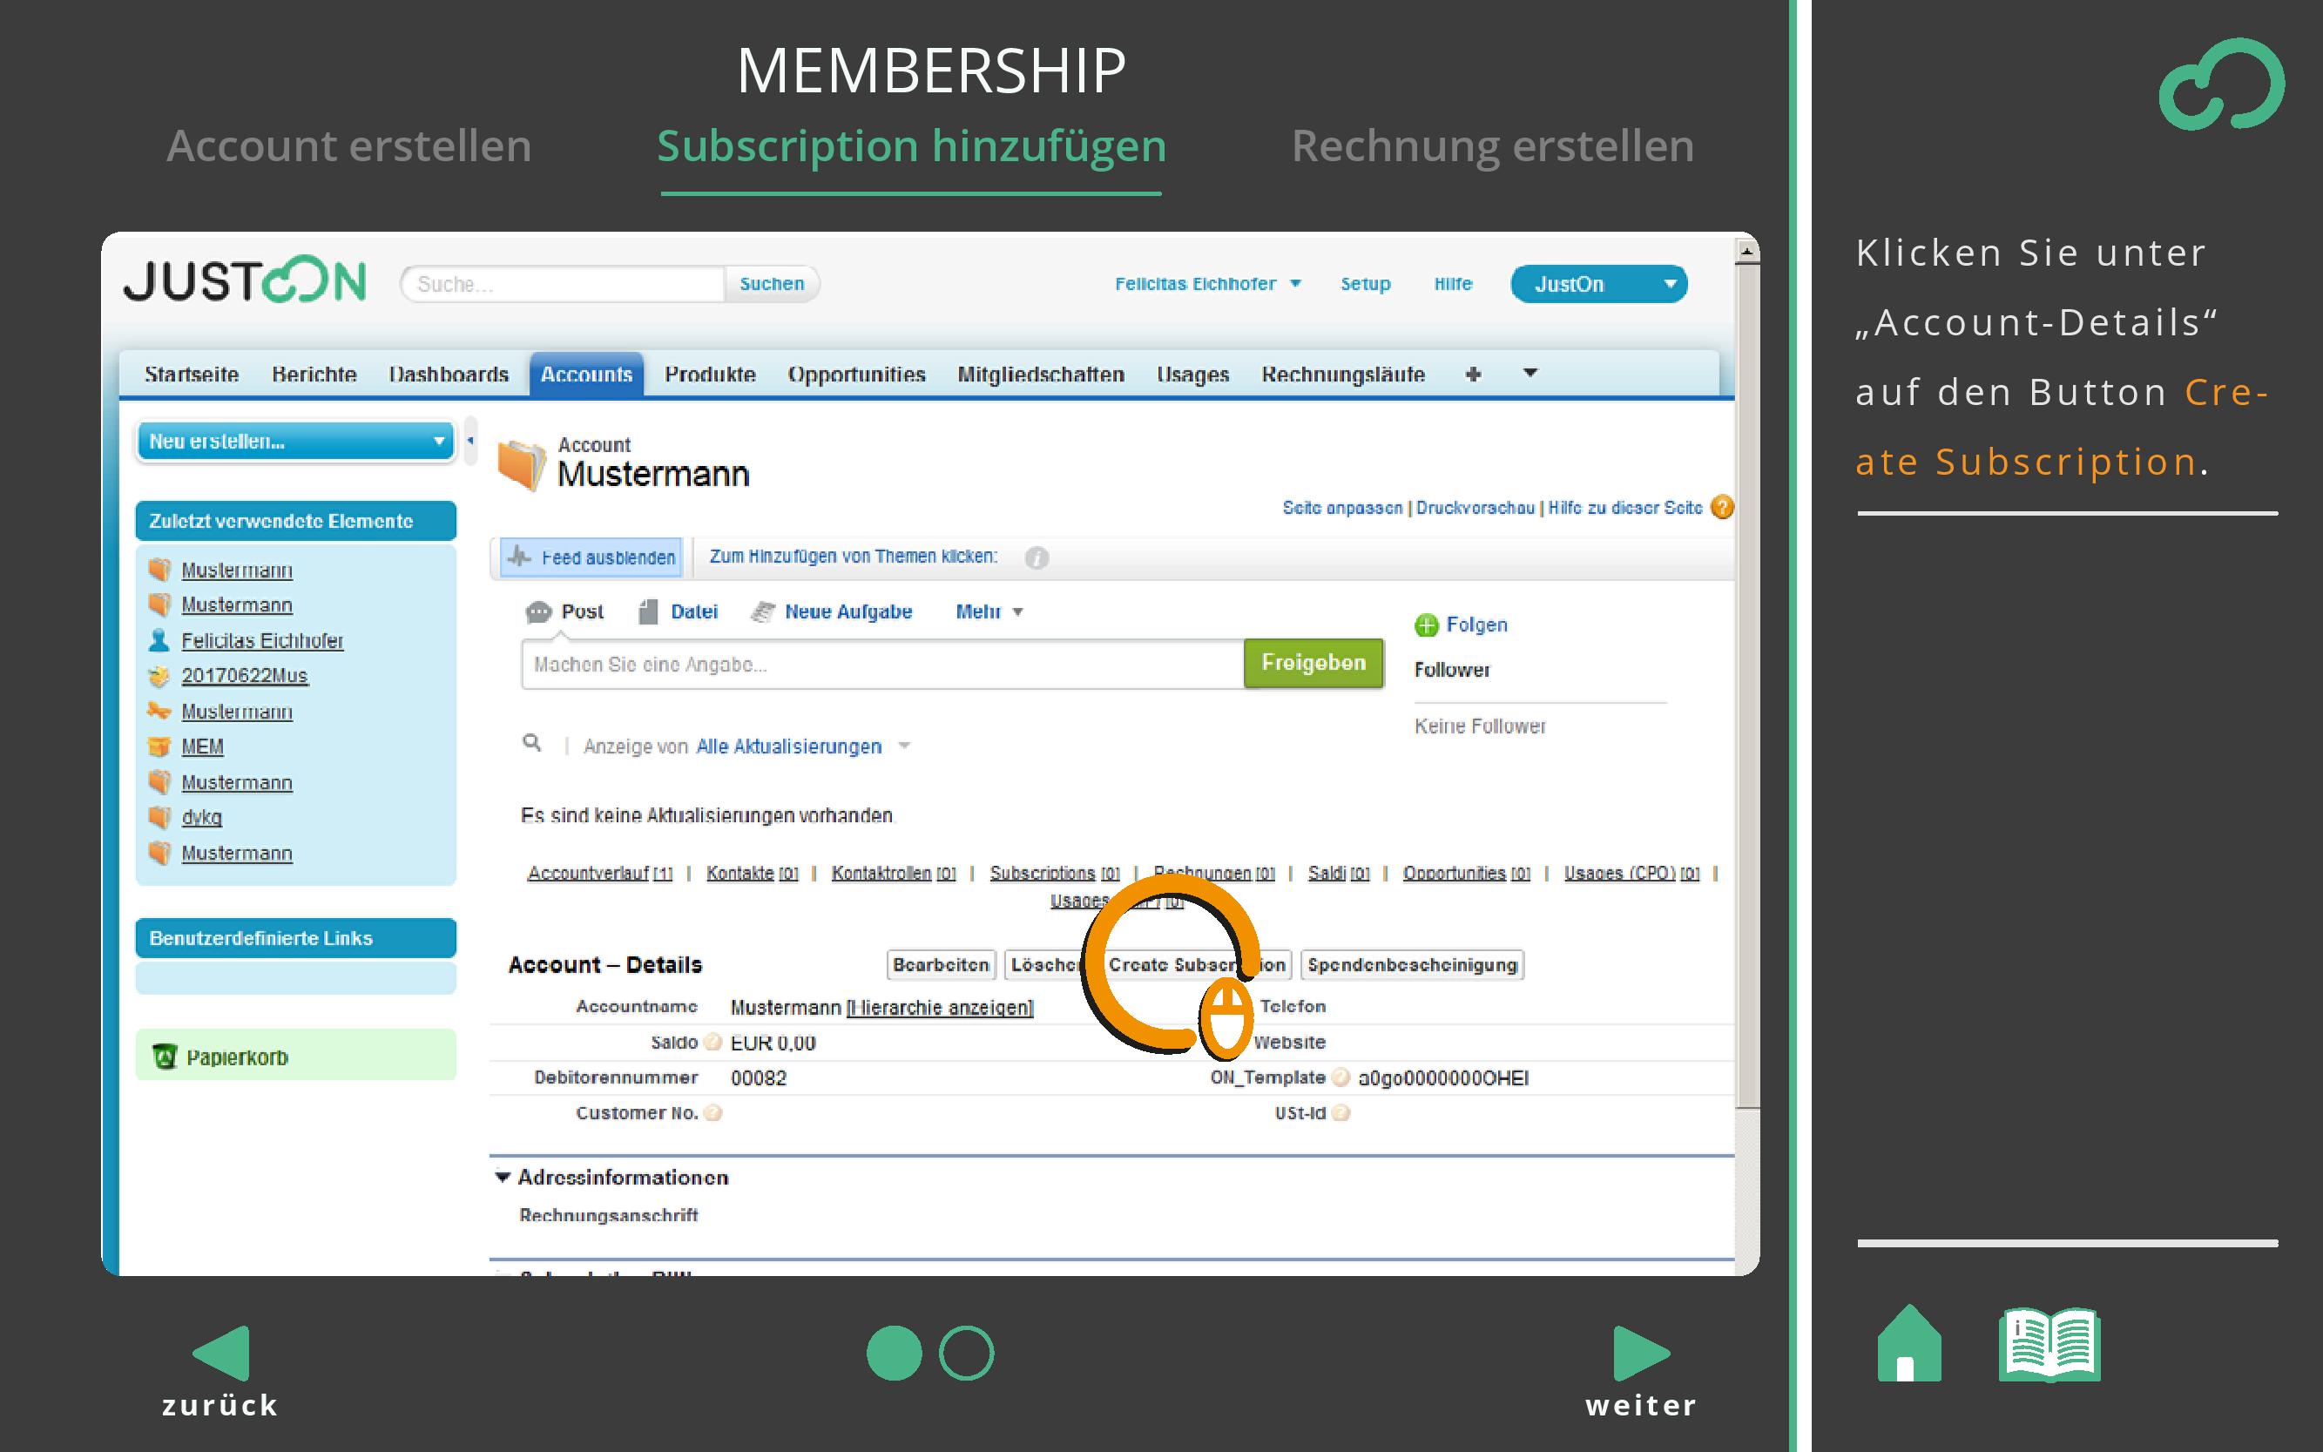Click the feed search magnifier icon
This screenshot has height=1452, width=2323.
(x=531, y=742)
